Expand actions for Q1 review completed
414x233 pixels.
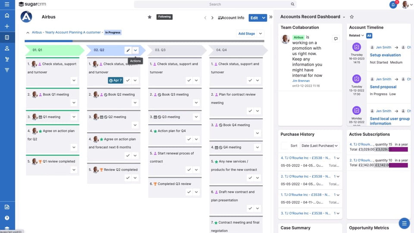click(74, 170)
